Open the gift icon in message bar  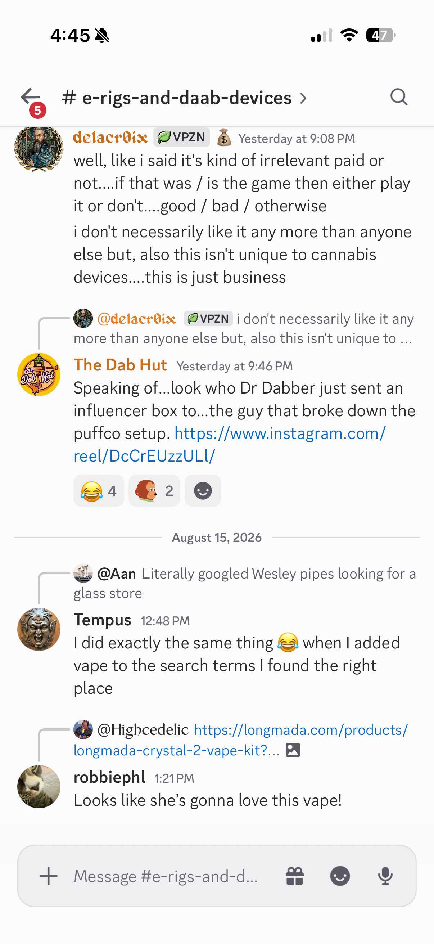click(x=294, y=876)
